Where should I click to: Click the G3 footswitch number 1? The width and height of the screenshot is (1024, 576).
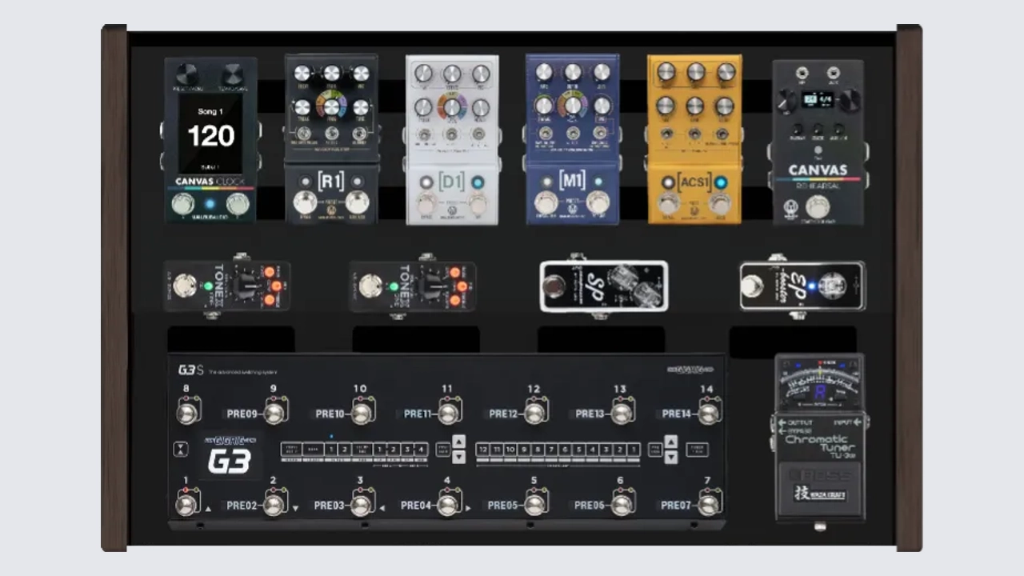[x=187, y=504]
